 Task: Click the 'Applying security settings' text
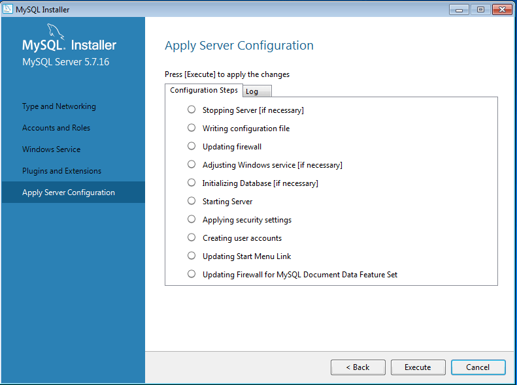pos(247,220)
